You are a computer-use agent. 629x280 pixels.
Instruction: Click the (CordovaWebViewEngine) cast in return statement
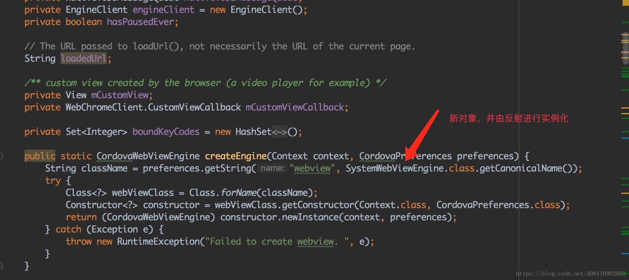(158, 217)
